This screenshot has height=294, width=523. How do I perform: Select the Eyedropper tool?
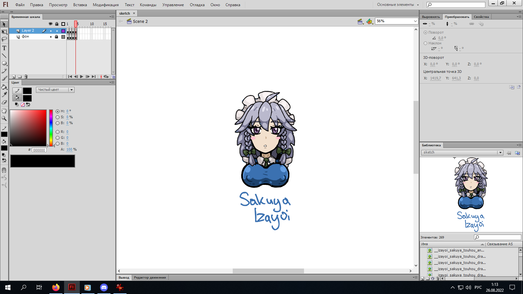pyautogui.click(x=4, y=94)
